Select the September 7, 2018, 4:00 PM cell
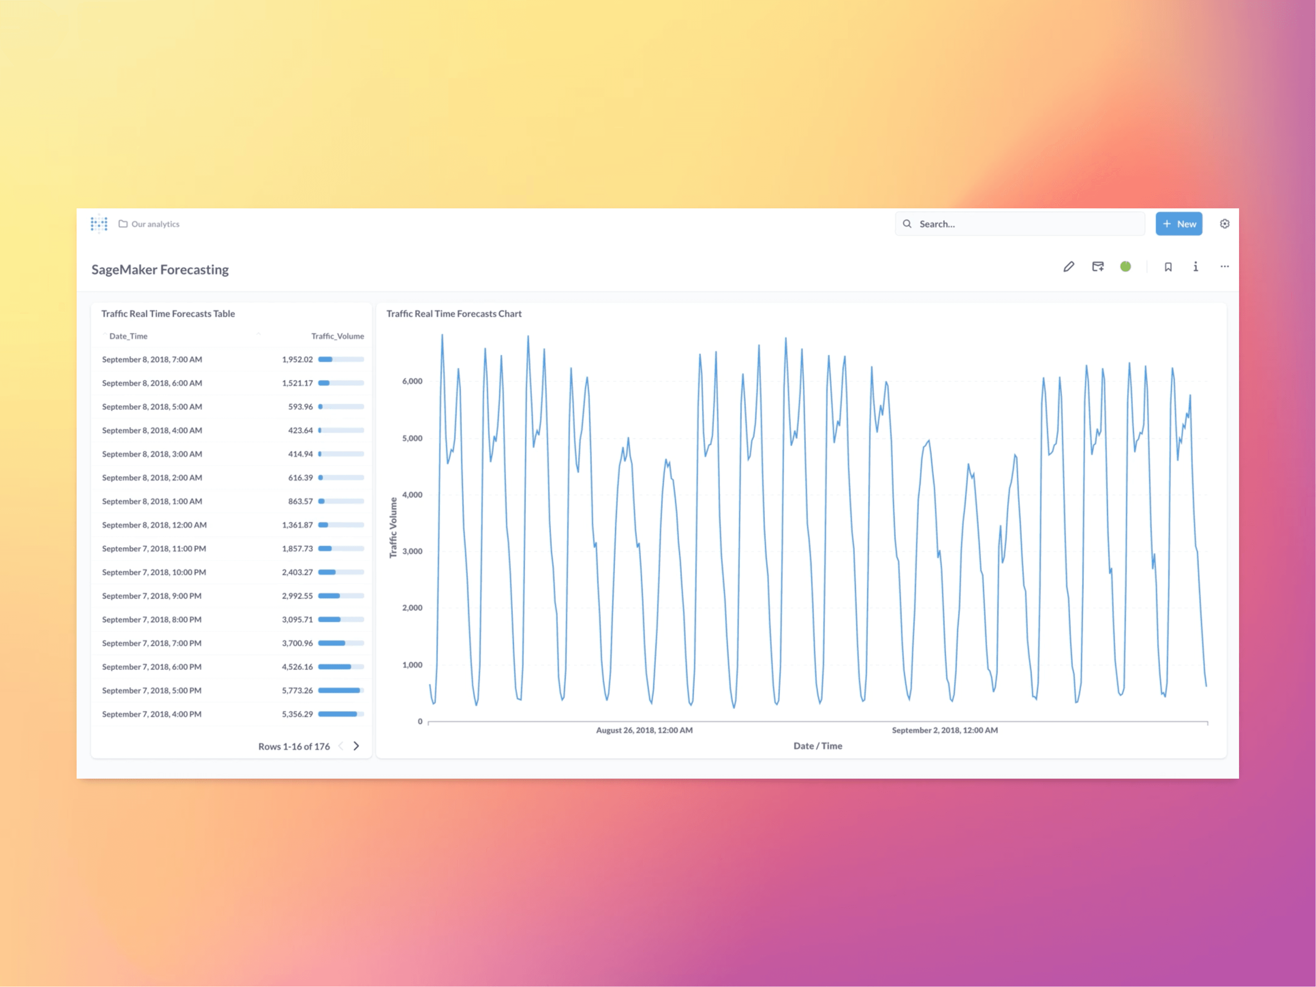The height and width of the screenshot is (987, 1316). (x=152, y=714)
